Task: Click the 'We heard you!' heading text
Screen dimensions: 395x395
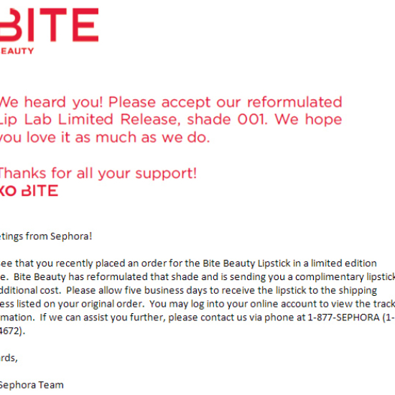Action: click(x=52, y=103)
